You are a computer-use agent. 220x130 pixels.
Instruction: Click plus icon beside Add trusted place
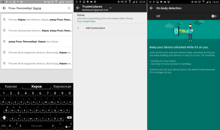78,28
